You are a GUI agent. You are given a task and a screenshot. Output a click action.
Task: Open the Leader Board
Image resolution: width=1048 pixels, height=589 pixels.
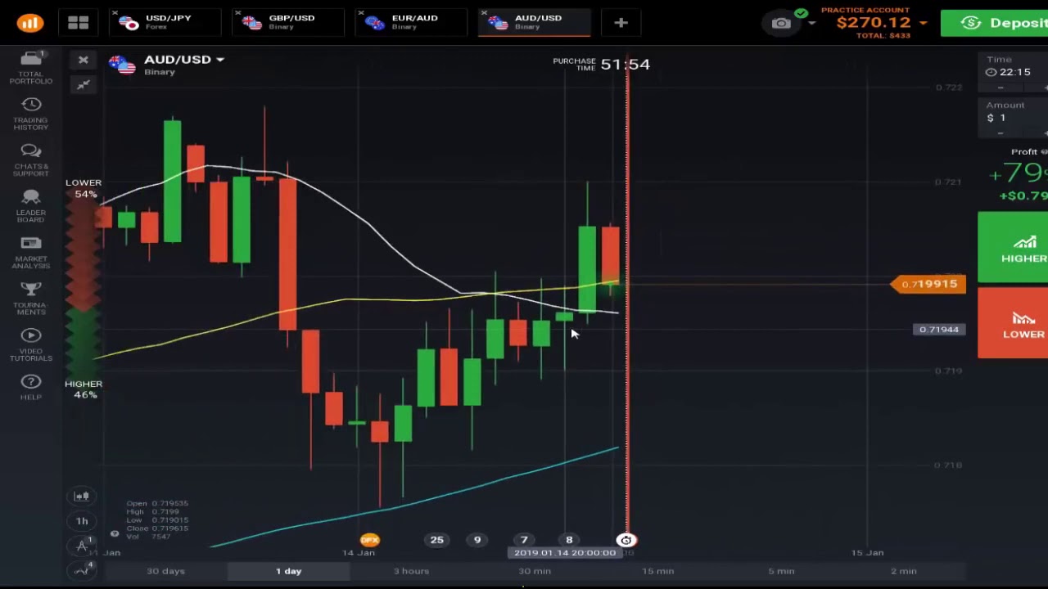(x=31, y=206)
